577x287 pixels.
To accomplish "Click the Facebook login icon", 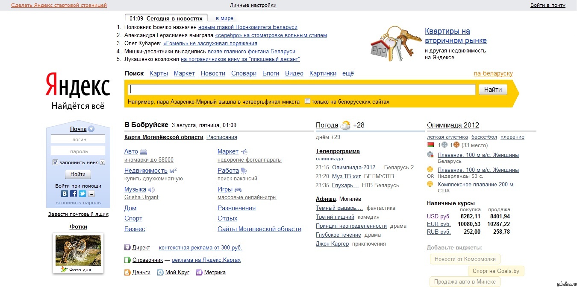I will point(74,194).
